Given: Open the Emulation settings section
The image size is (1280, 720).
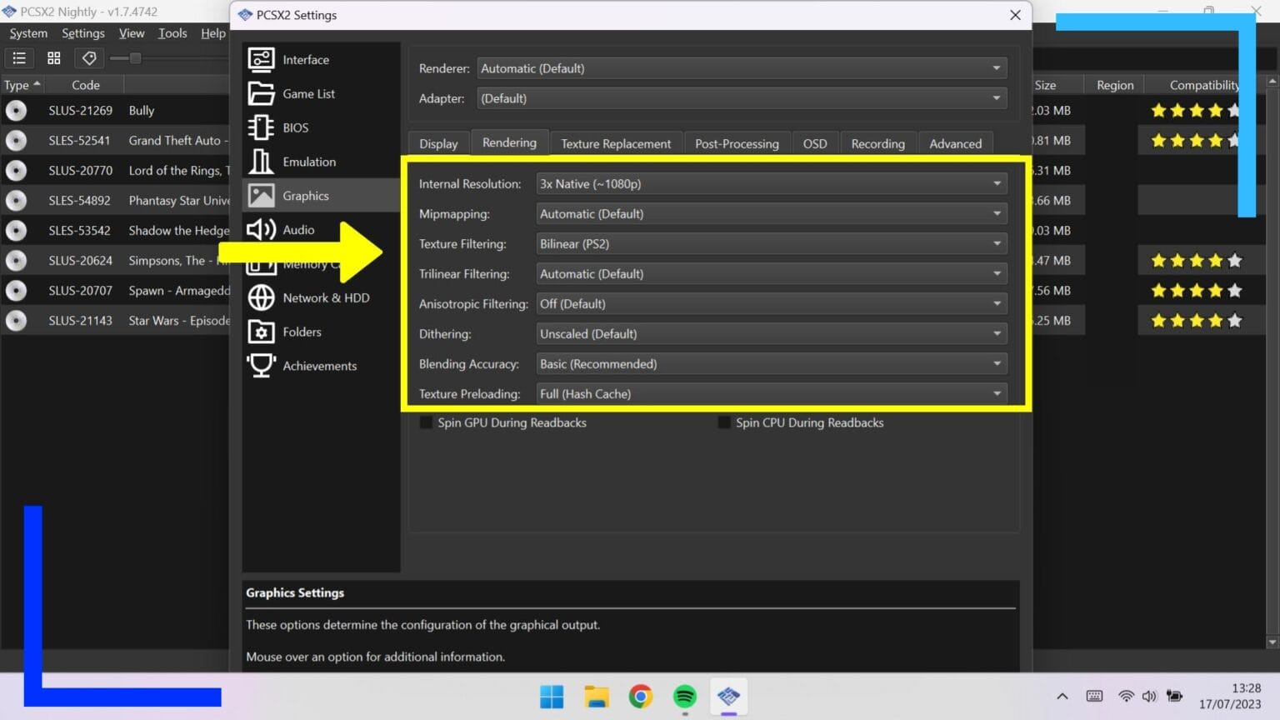Looking at the screenshot, I should 309,161.
